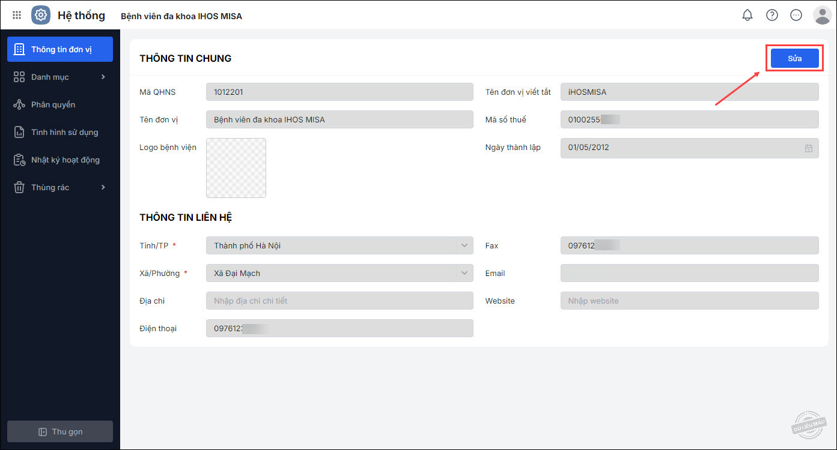The image size is (837, 450).
Task: Click the Nhật ký hoạt động clipboard icon
Action: pos(19,160)
